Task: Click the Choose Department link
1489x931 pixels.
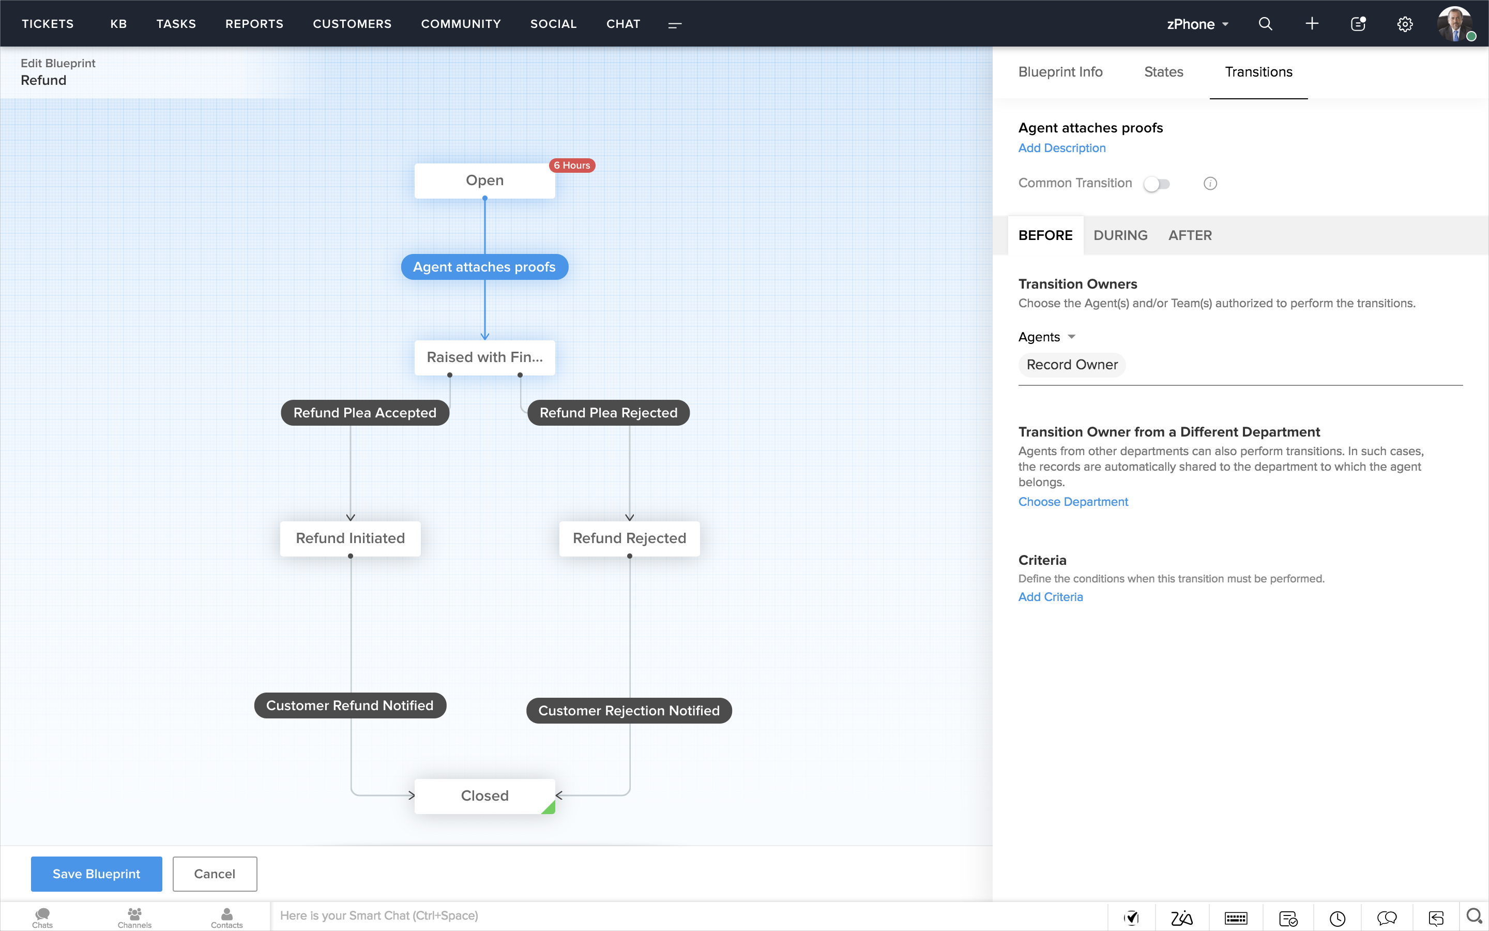Action: point(1072,502)
